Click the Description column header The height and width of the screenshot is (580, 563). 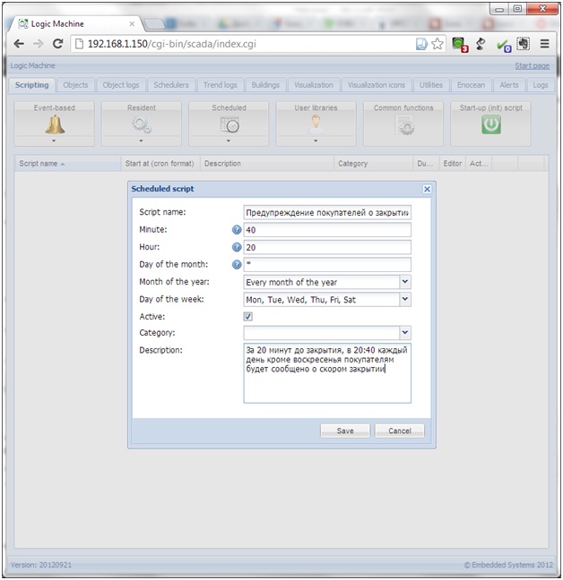tap(267, 164)
